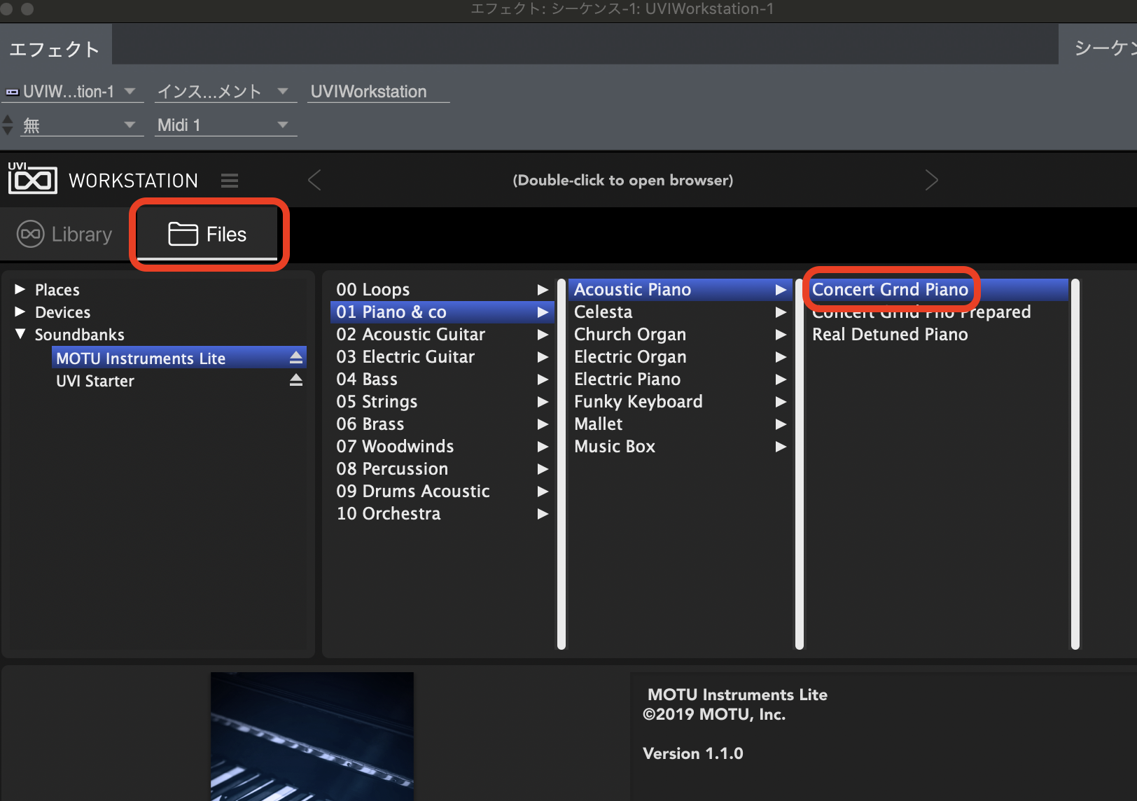Go to previous preset arrow
This screenshot has height=801, width=1137.
(x=315, y=181)
